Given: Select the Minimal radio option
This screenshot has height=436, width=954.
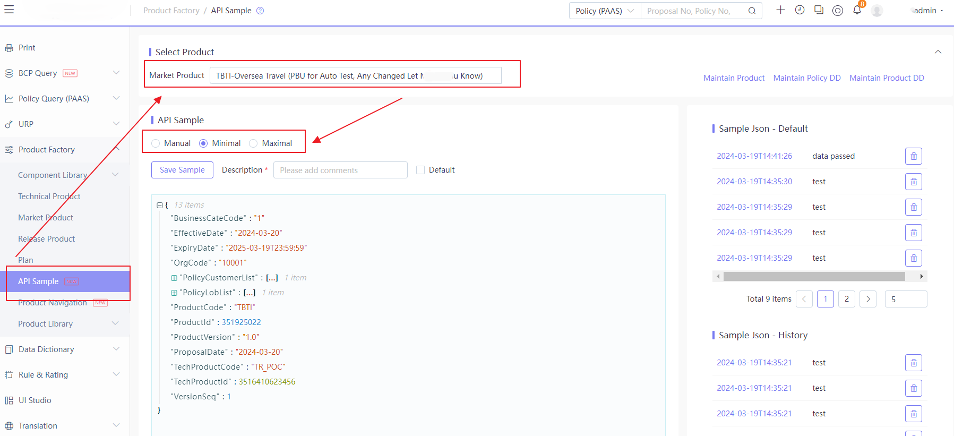Looking at the screenshot, I should (203, 143).
